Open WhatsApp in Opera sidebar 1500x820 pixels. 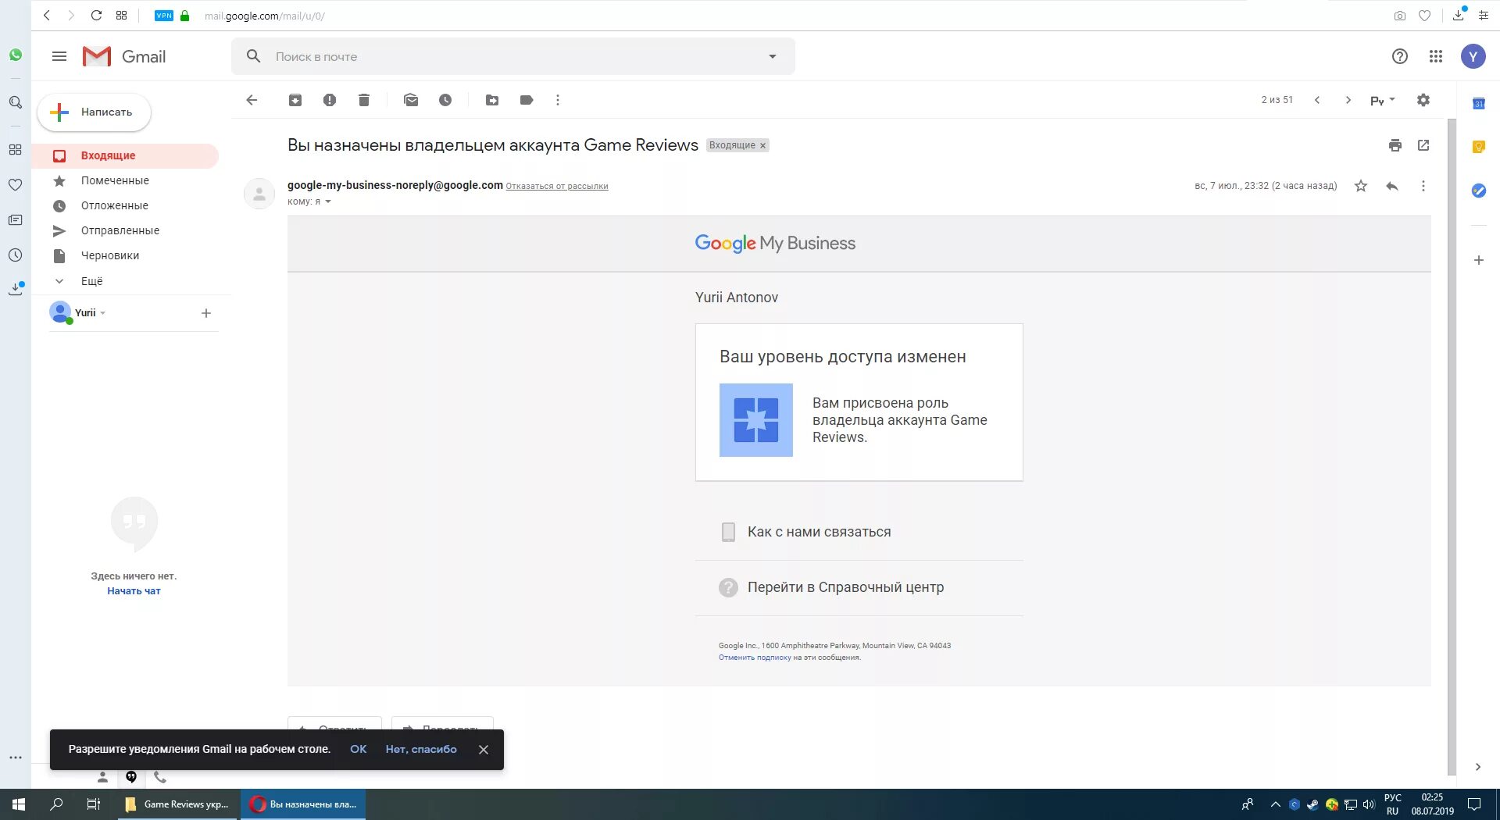coord(16,55)
